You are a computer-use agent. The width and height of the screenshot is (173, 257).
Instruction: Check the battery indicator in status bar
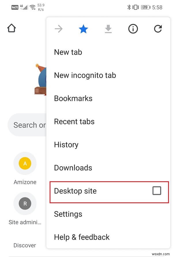145,7
